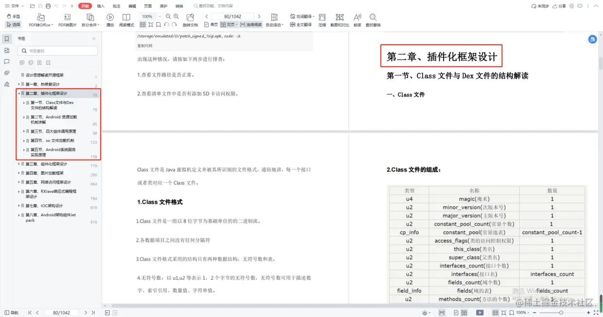Viewport: 603px width, 317px height.
Task: Click 未同步 sync status
Action: tap(540, 6)
